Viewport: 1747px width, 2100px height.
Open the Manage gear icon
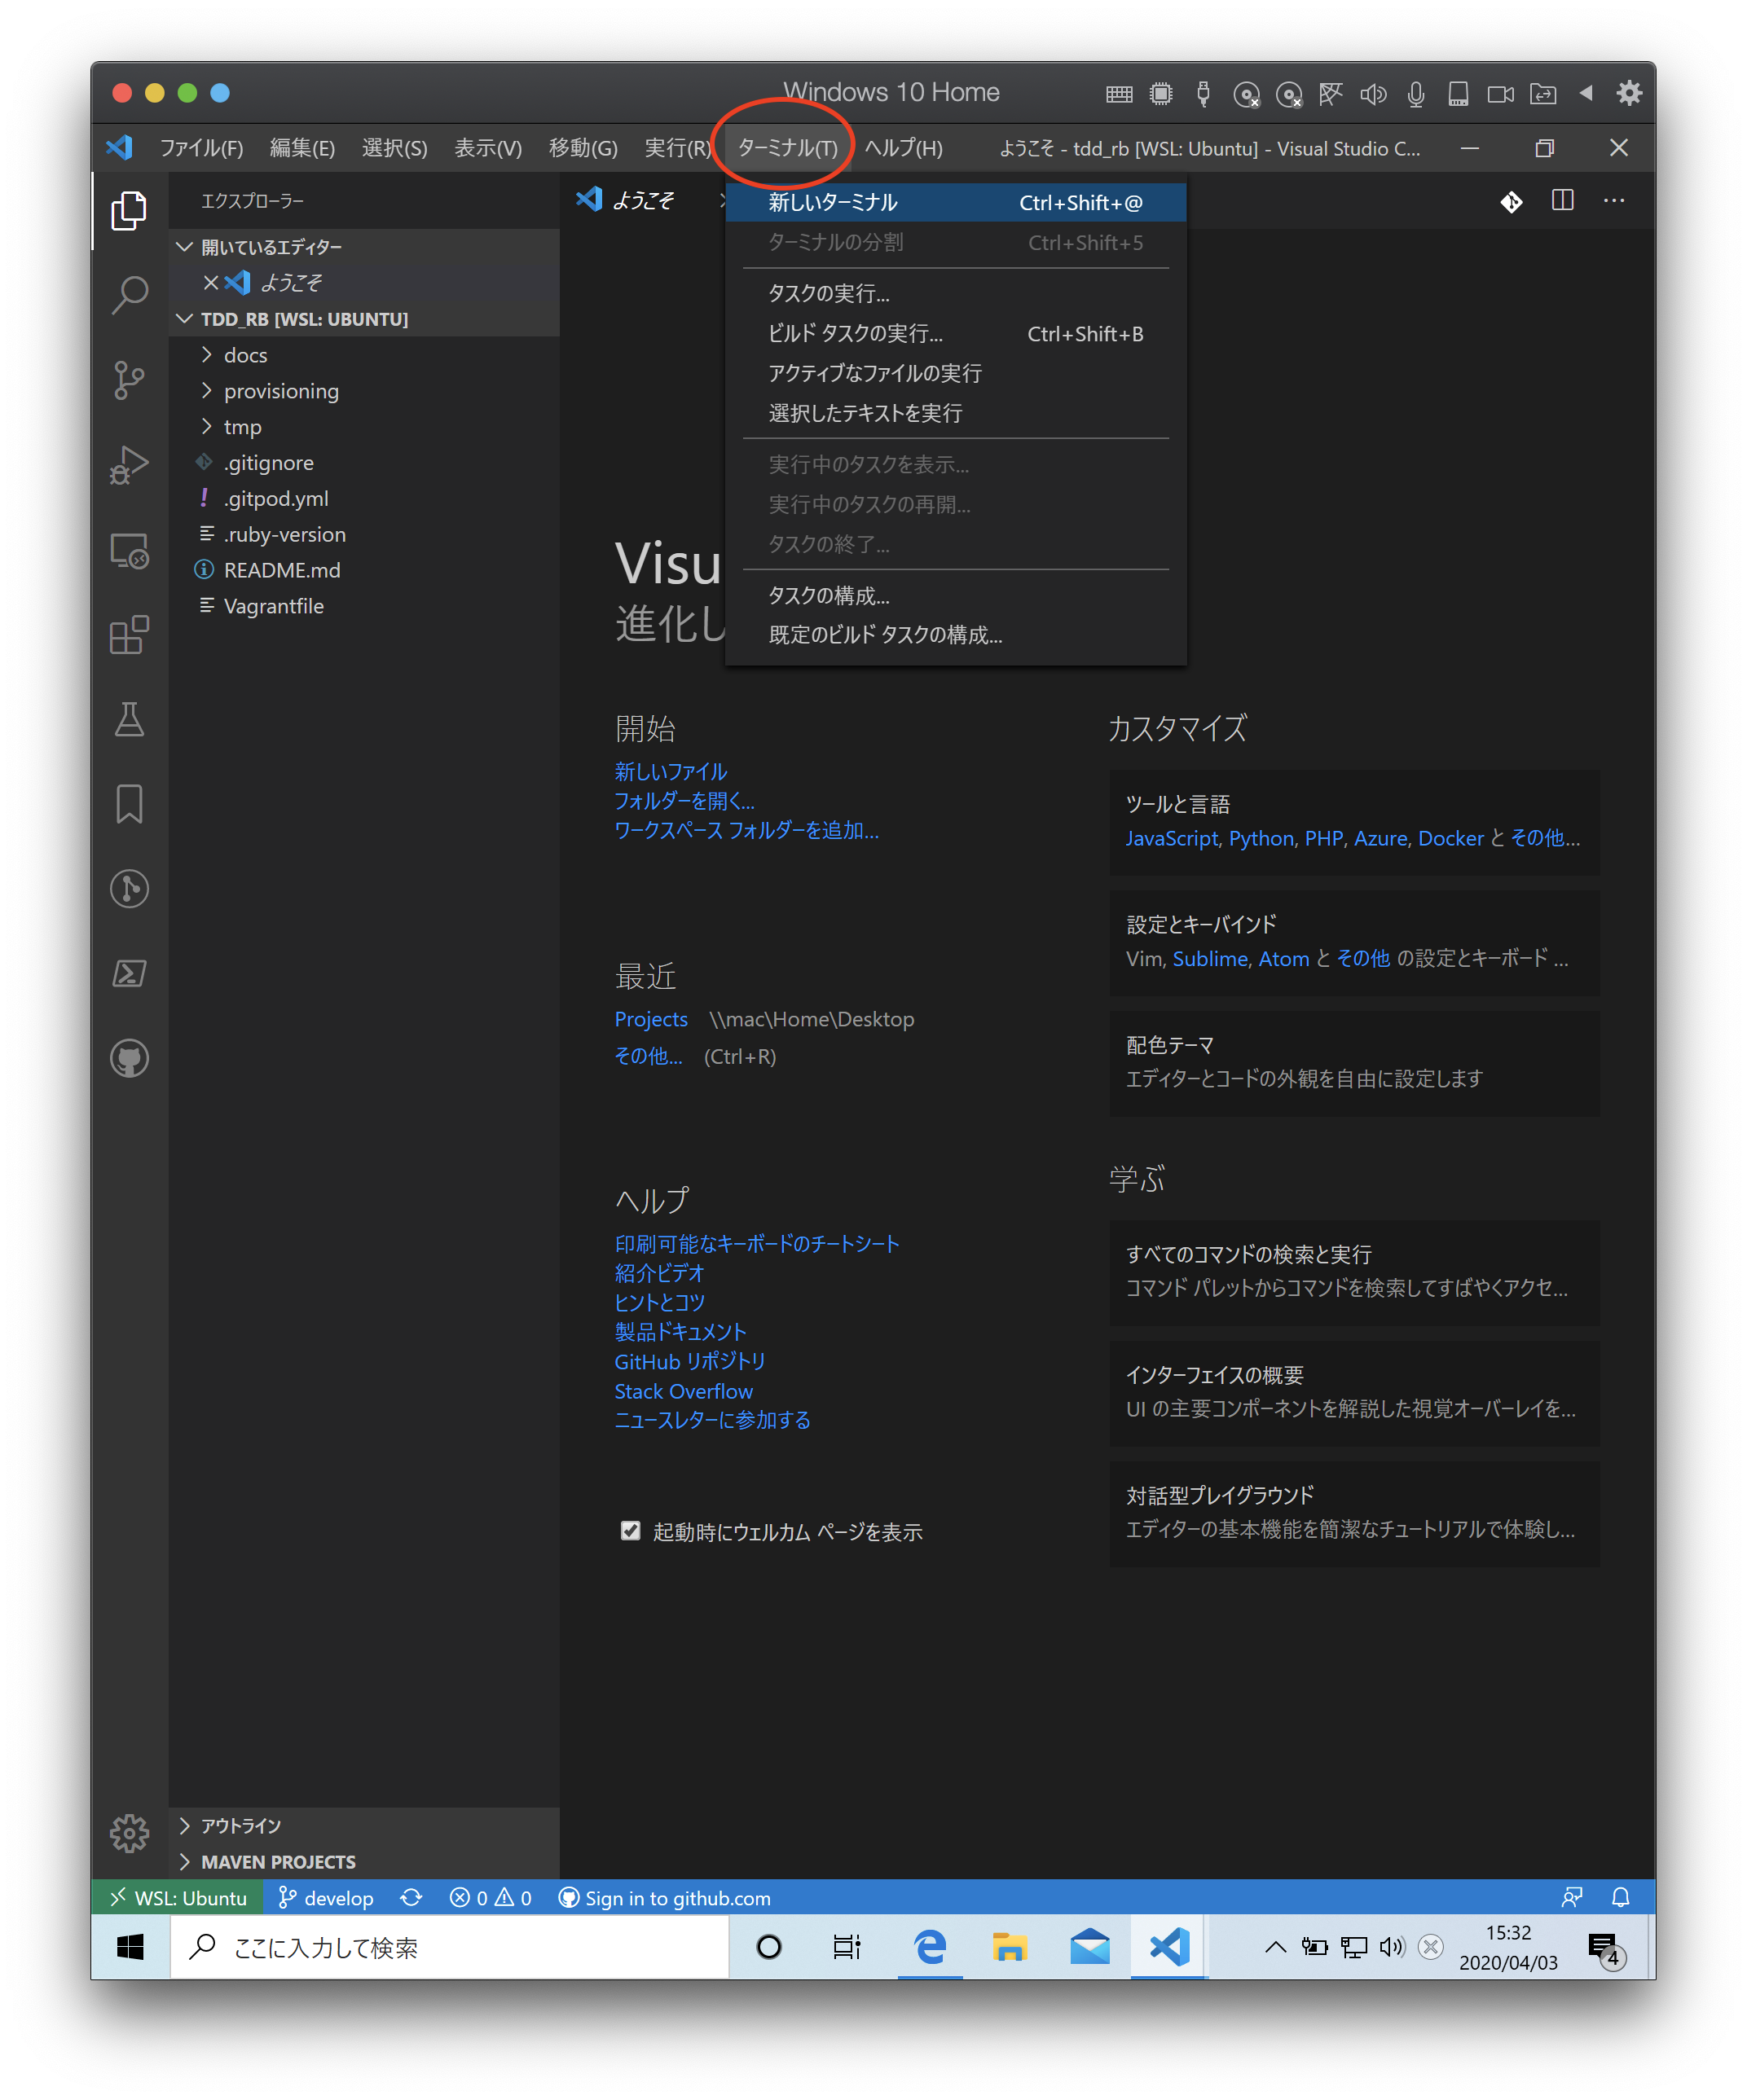tap(129, 1832)
